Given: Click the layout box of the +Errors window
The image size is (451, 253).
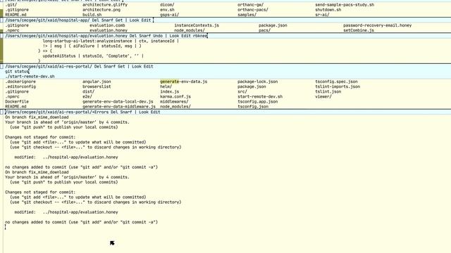Looking at the screenshot, I should [1, 112].
